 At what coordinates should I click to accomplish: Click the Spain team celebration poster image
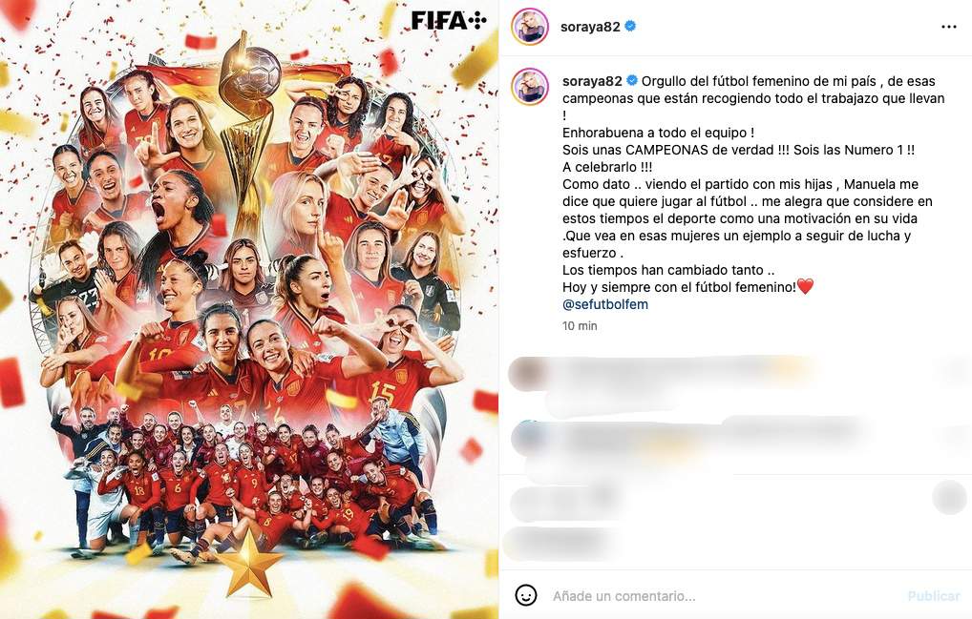(x=249, y=309)
